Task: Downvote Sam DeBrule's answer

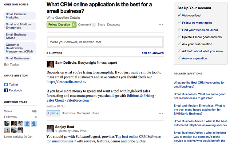Action: pos(68,113)
